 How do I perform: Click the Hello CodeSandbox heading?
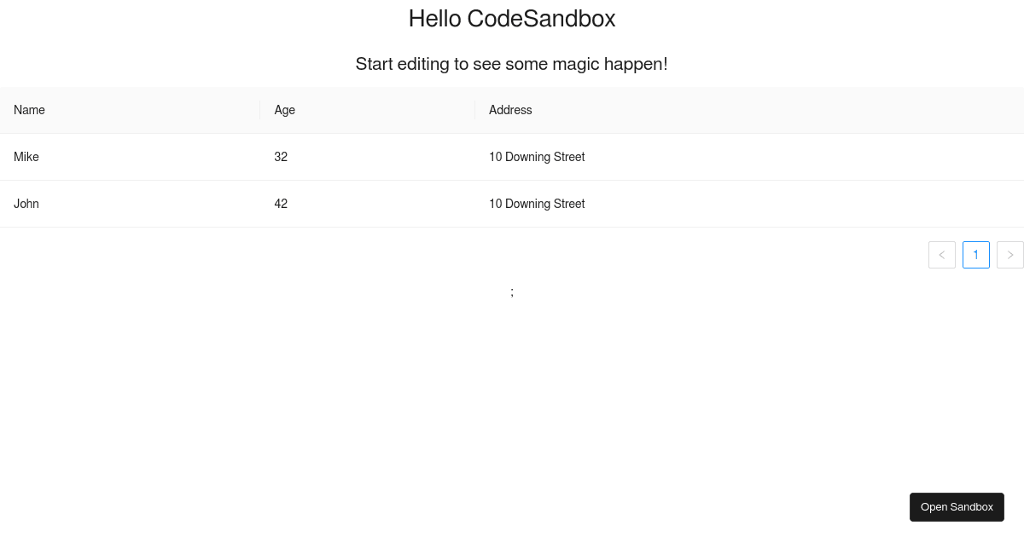tap(512, 19)
